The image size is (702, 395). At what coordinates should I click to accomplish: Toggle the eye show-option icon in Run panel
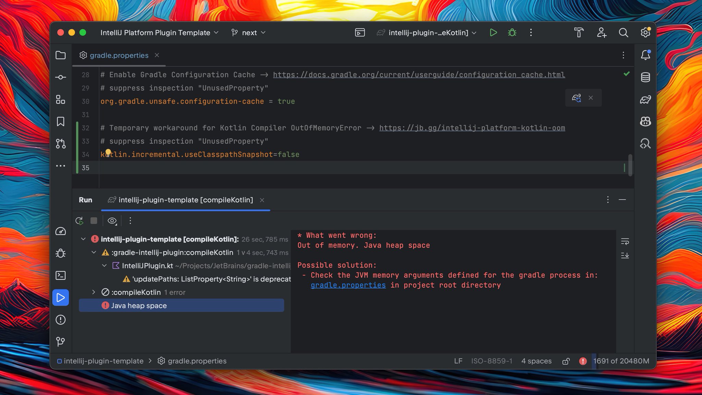click(112, 221)
